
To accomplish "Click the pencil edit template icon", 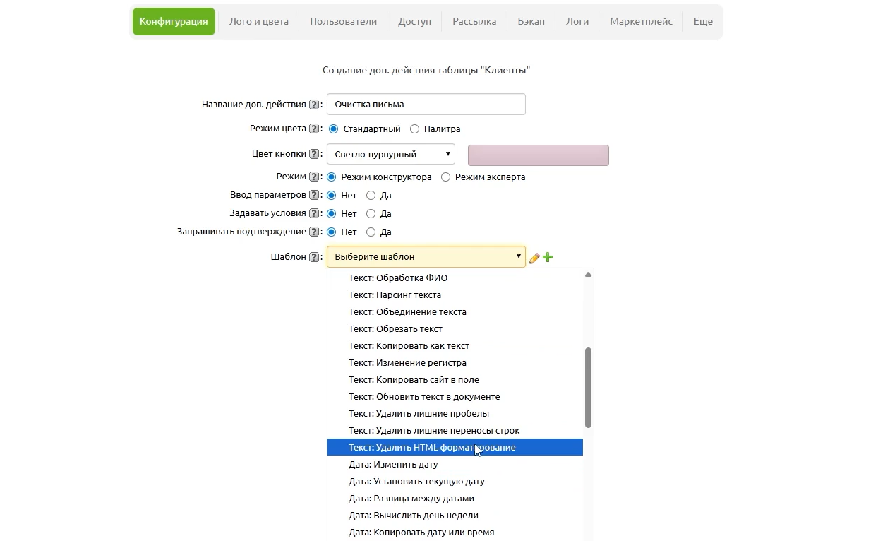I will pos(534,258).
